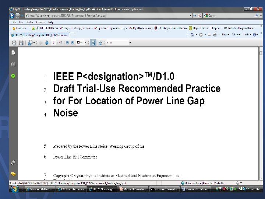Open the File menu

pyautogui.click(x=14, y=22)
